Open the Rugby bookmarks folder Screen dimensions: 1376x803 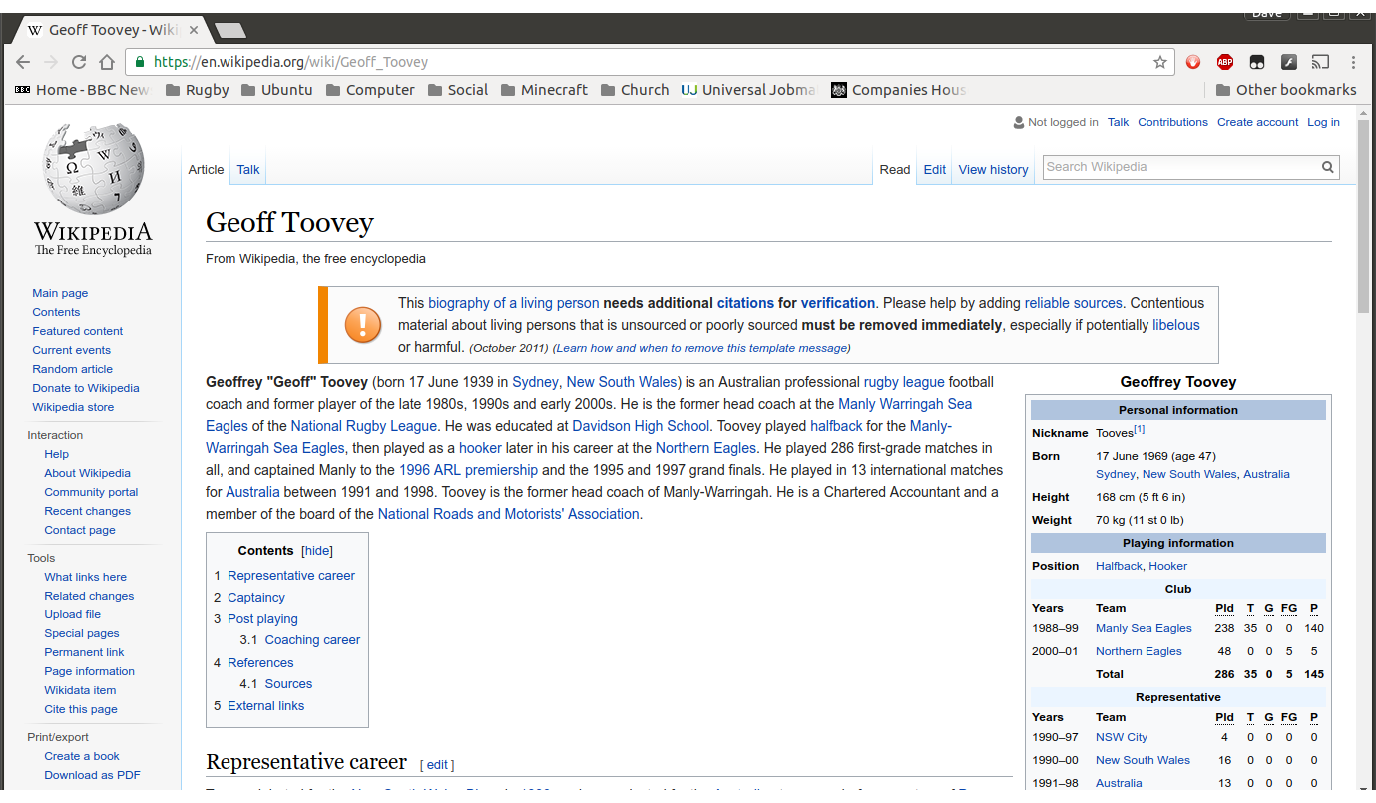pyautogui.click(x=198, y=90)
